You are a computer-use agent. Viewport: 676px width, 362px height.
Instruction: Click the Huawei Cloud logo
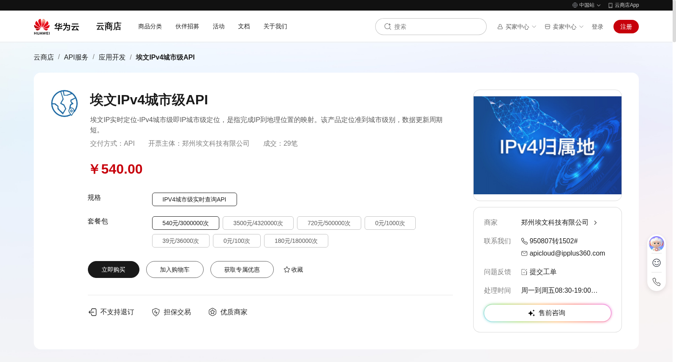[x=57, y=27]
